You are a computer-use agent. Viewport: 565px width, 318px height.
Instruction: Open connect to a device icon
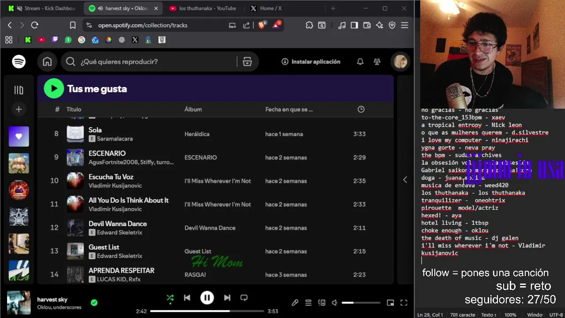pos(322,303)
